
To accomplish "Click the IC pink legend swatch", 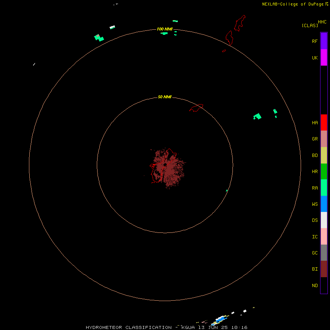I will [324, 236].
